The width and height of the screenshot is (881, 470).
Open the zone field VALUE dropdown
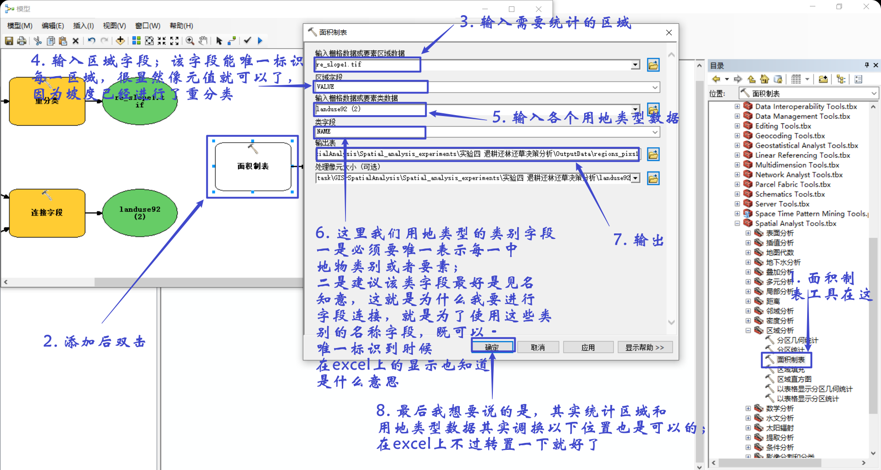tap(655, 87)
